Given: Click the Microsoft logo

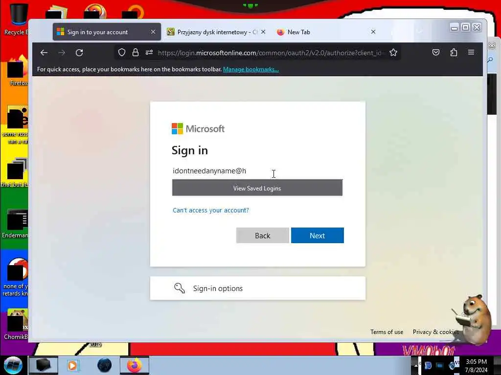Looking at the screenshot, I should pyautogui.click(x=198, y=129).
